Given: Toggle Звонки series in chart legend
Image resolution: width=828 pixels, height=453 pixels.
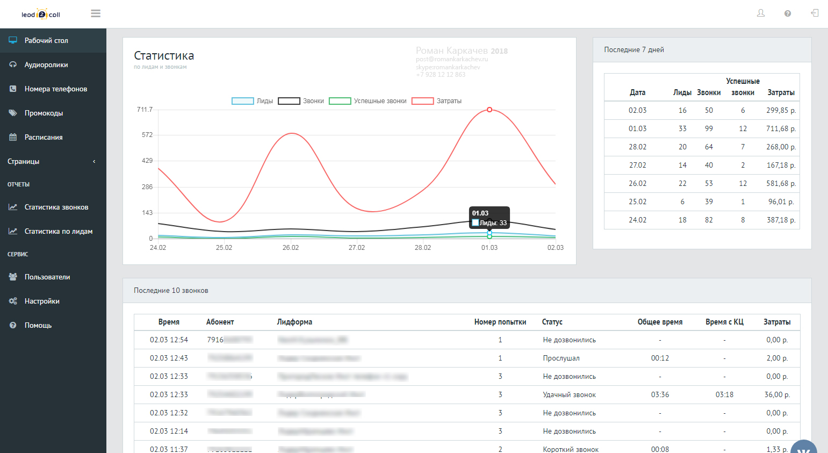Looking at the screenshot, I should (301, 101).
